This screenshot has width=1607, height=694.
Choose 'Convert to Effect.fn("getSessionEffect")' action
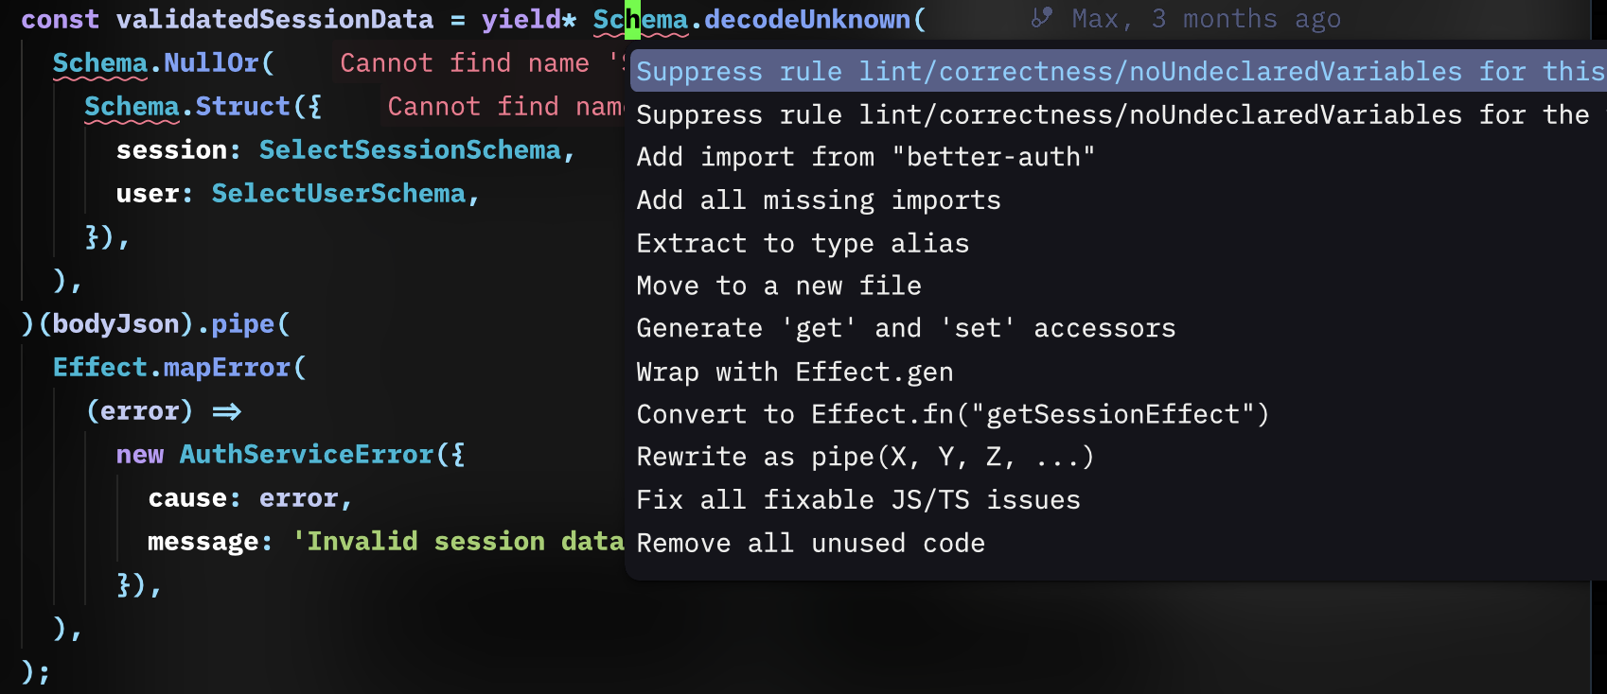pyautogui.click(x=953, y=414)
